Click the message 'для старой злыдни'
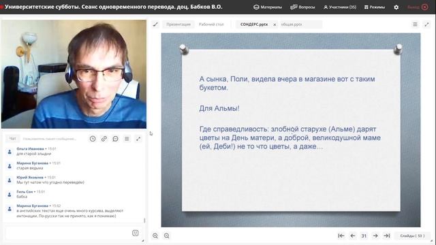436x245 pixels. [34, 154]
